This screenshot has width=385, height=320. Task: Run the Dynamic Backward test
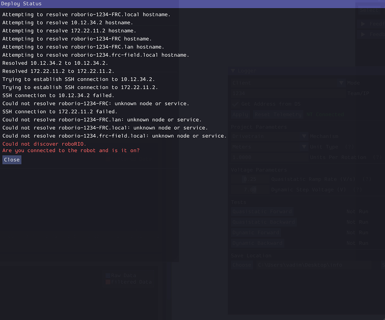pos(257,243)
